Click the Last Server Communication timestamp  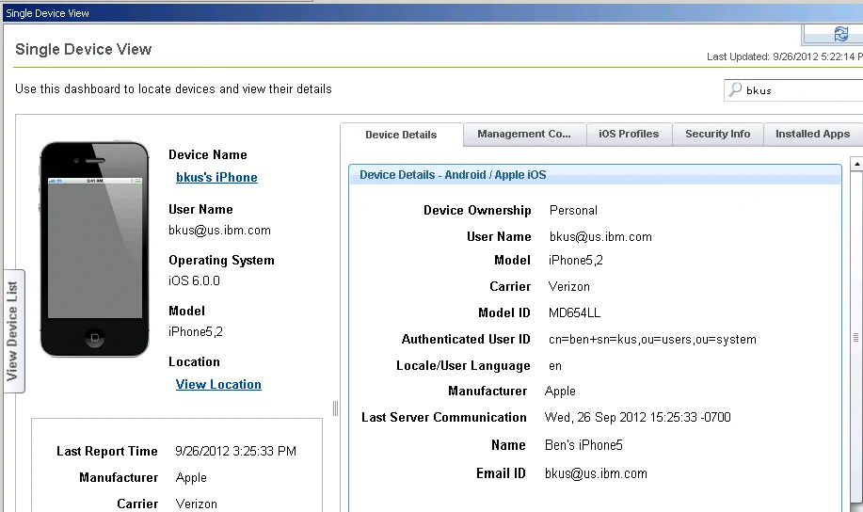(x=637, y=417)
